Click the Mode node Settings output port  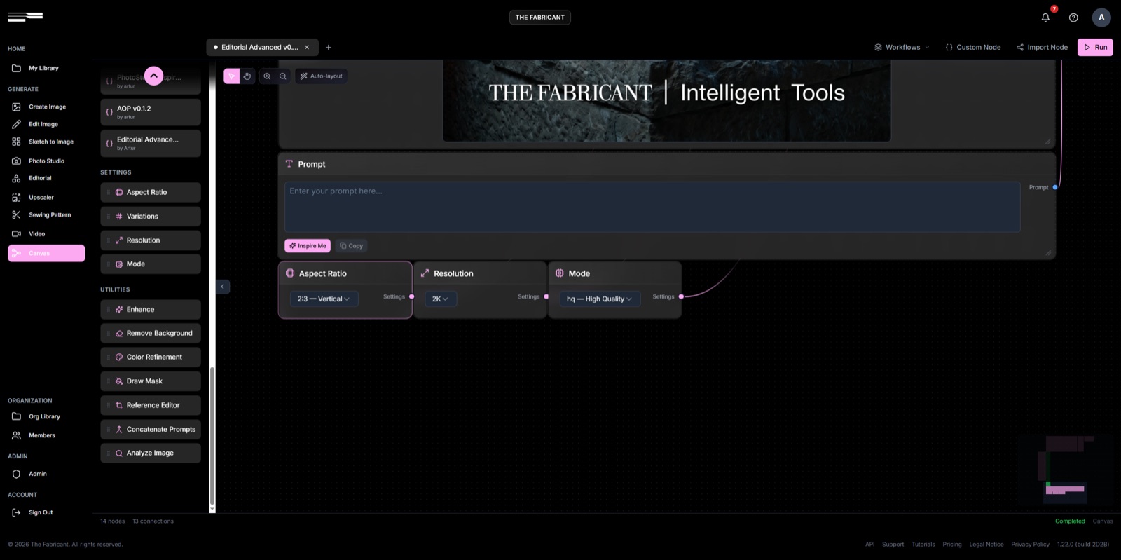click(681, 297)
